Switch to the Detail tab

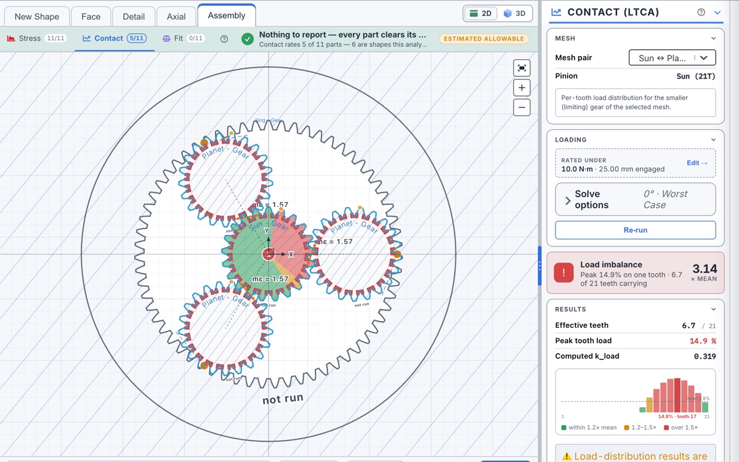tap(134, 17)
